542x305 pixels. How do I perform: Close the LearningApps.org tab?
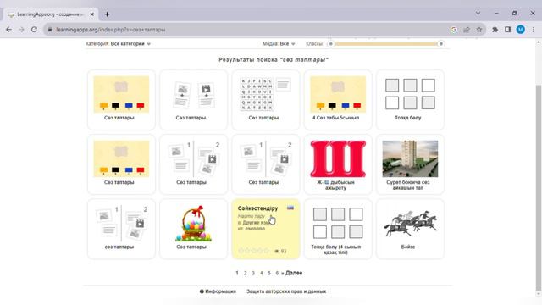coord(92,14)
